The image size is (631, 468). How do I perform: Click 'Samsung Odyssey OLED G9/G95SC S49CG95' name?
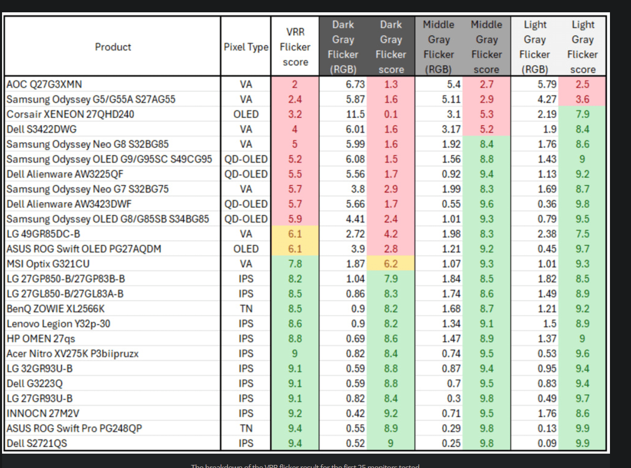coord(109,159)
